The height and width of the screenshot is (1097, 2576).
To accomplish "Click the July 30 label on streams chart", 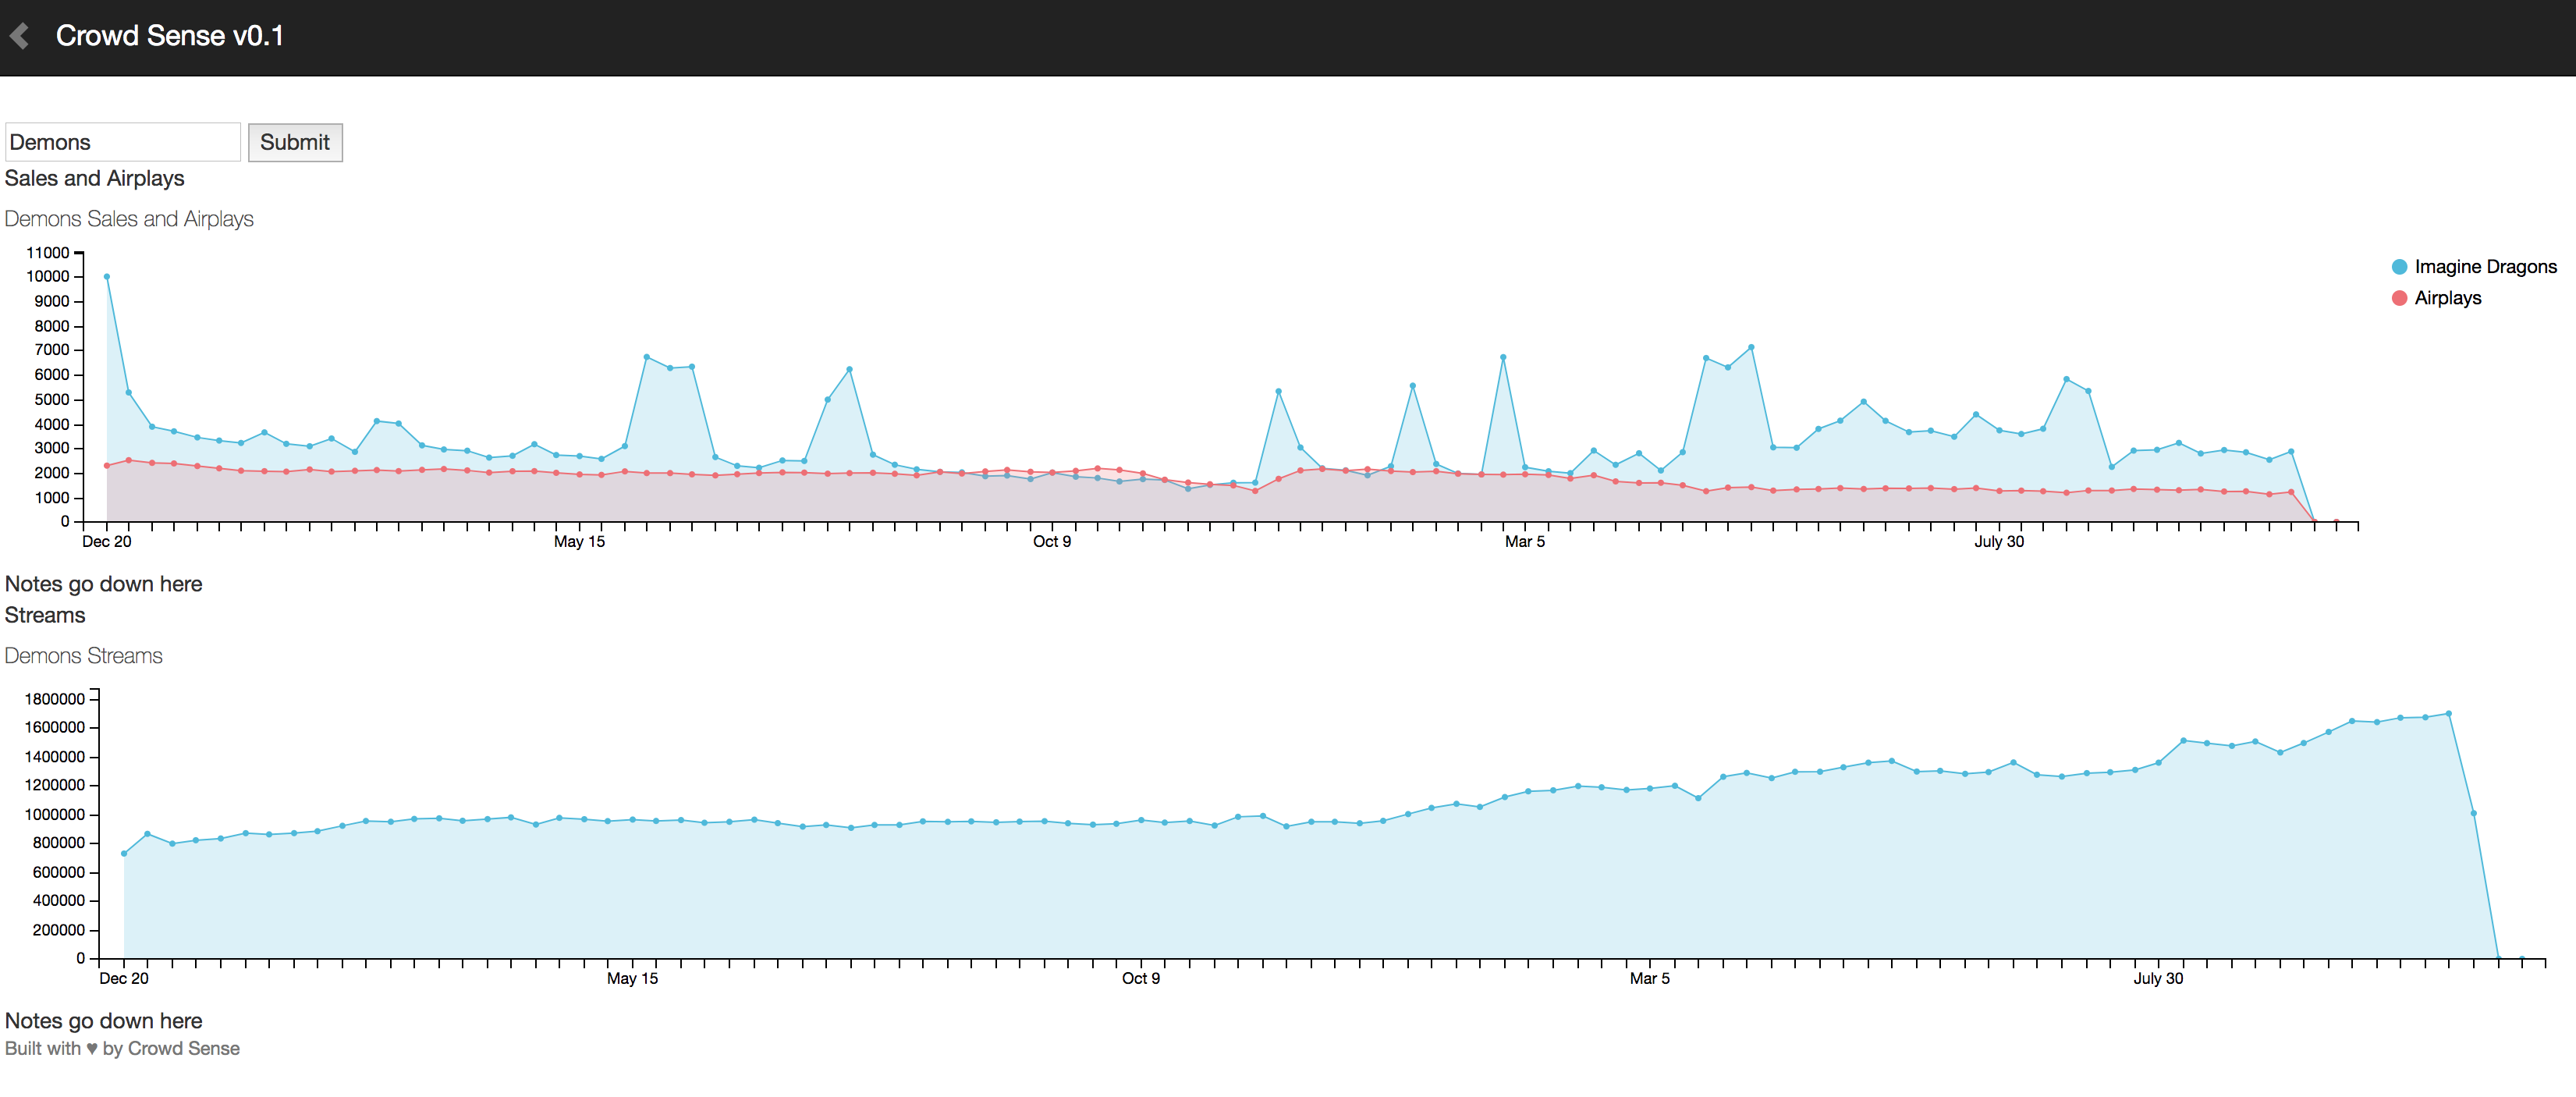I will 2158,979.
